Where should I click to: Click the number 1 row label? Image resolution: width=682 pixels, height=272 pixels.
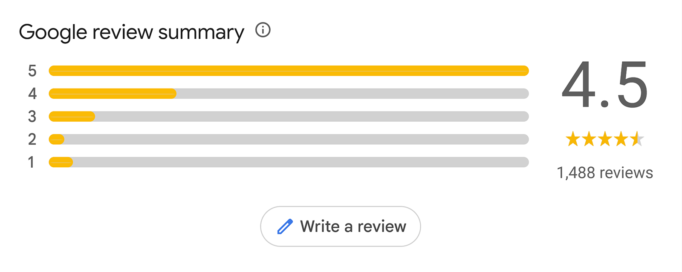point(32,162)
